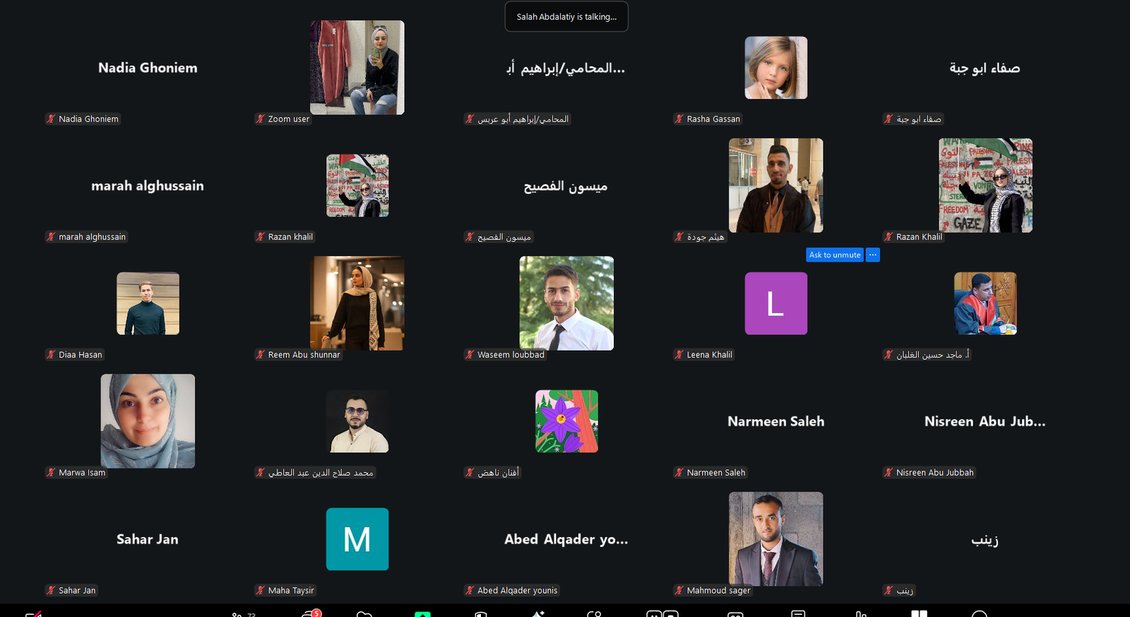
Task: Click muted mic icon beside Waseem loubbad
Action: (470, 355)
